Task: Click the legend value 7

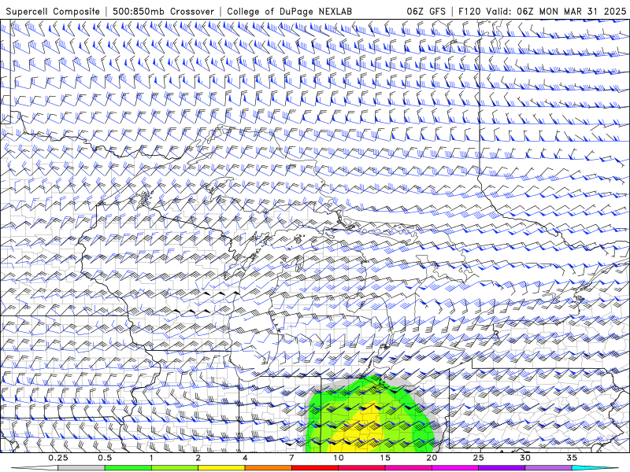Action: (291, 458)
